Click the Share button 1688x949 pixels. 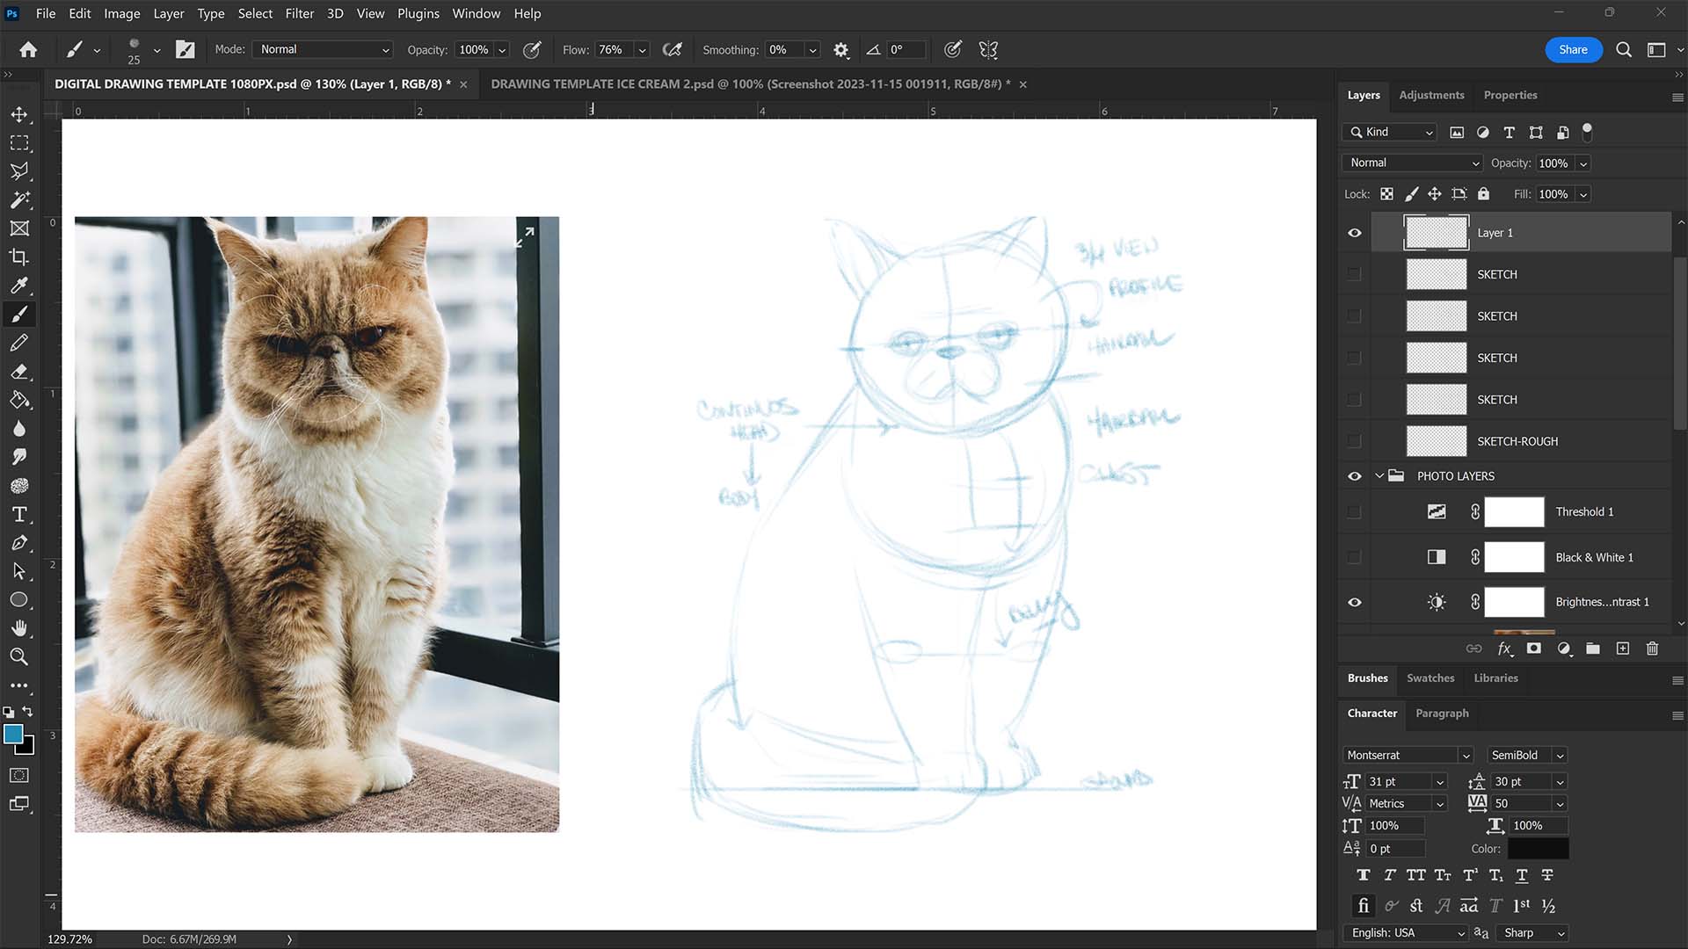(1573, 50)
